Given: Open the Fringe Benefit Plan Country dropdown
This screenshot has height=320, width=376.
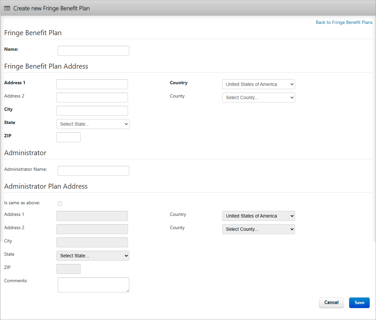Looking at the screenshot, I should (x=258, y=84).
